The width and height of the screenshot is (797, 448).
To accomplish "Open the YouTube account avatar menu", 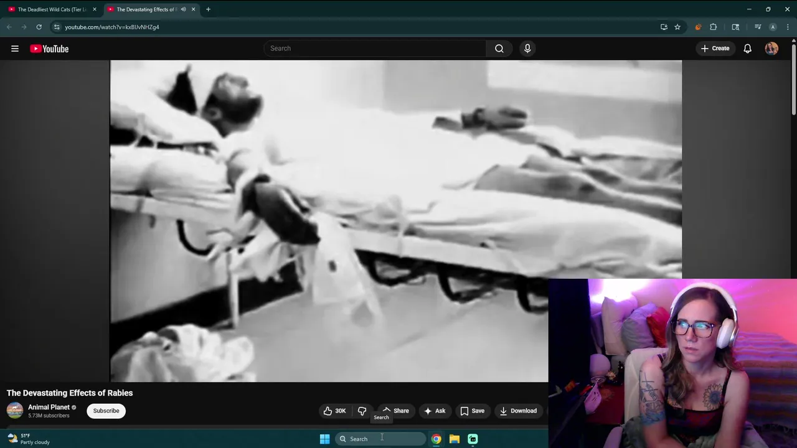I will [x=771, y=49].
